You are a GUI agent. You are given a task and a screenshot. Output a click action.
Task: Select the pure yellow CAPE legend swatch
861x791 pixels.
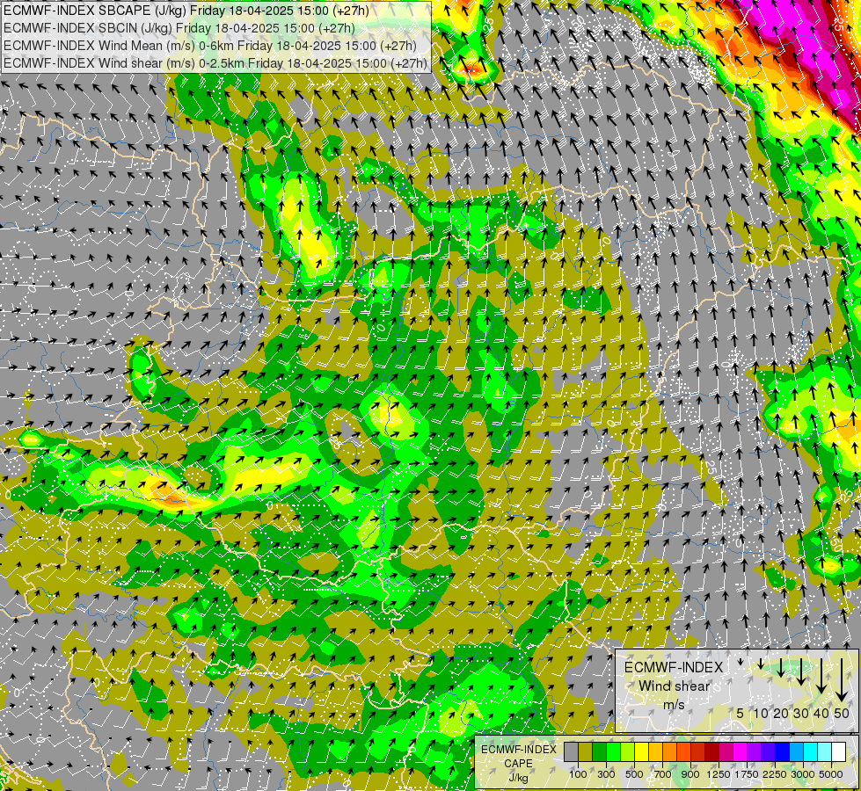click(x=642, y=752)
